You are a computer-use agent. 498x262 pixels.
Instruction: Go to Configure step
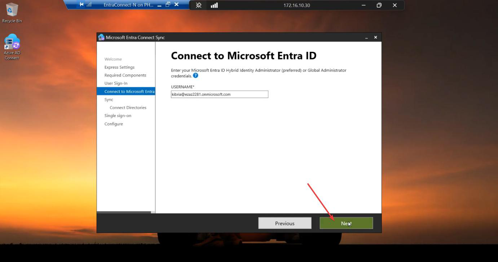point(114,124)
